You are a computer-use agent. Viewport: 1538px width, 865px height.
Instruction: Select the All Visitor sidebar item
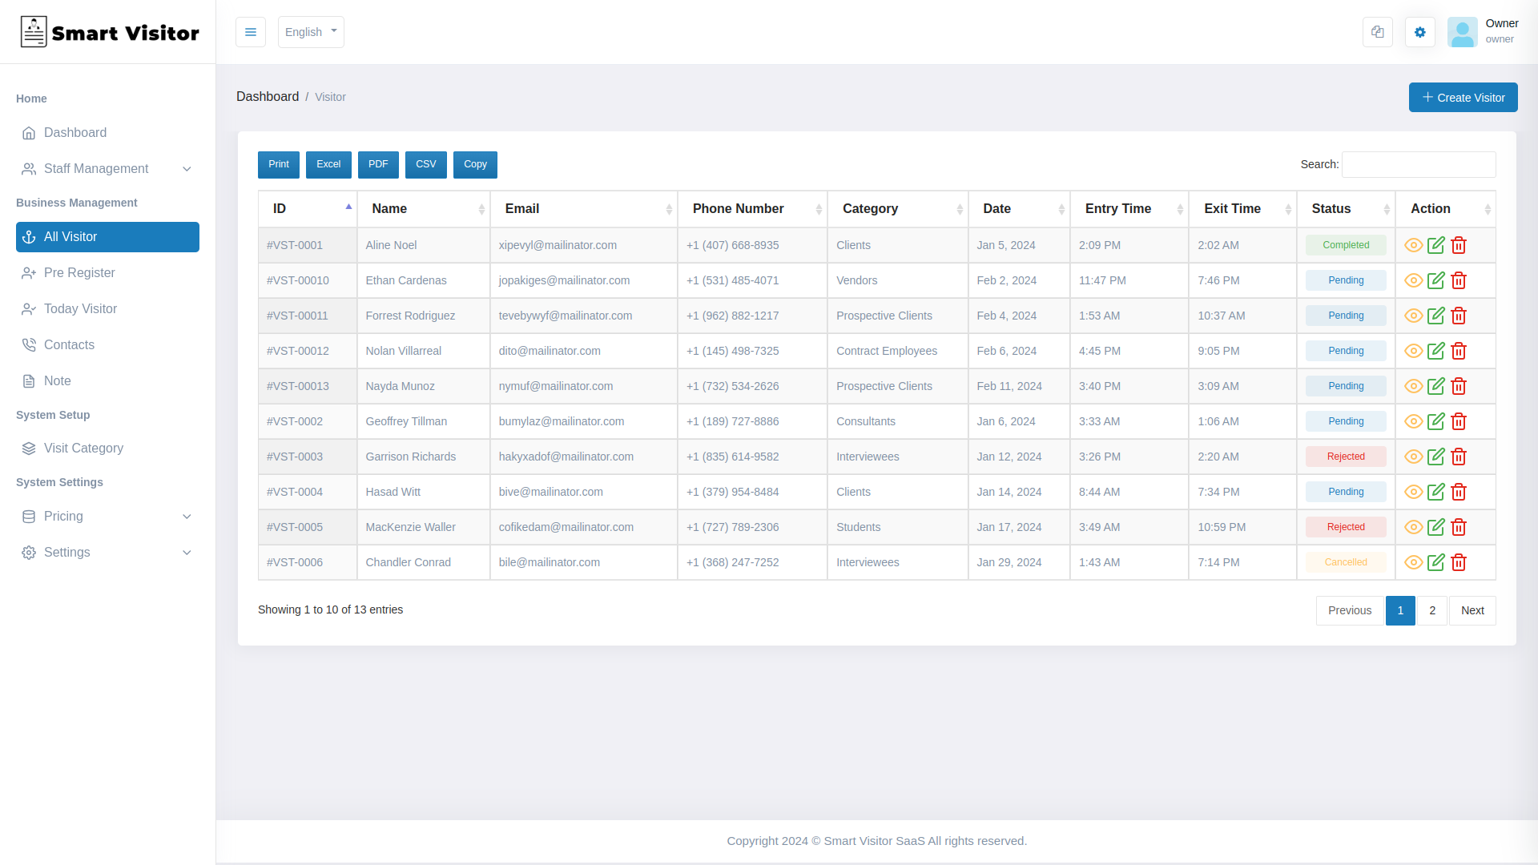coord(71,236)
